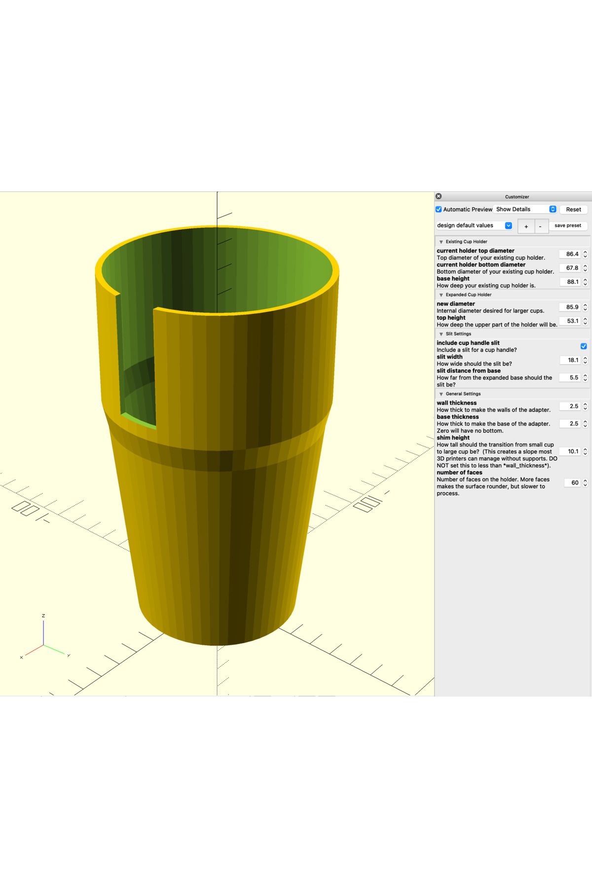
Task: Click stepper arrows for bottom diameter
Action: tap(585, 268)
